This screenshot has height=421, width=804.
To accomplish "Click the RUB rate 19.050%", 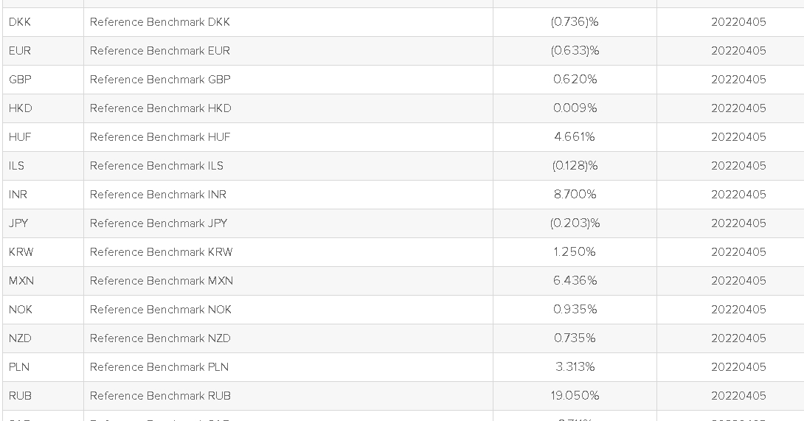I will 575,395.
